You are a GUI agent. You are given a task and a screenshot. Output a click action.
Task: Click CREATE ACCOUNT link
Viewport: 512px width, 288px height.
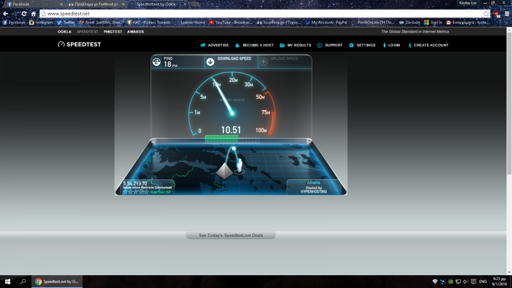tap(431, 45)
